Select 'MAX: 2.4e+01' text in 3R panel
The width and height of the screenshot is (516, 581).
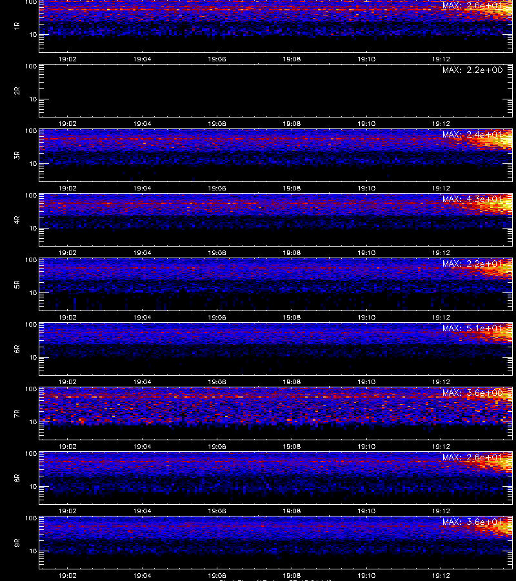point(472,134)
